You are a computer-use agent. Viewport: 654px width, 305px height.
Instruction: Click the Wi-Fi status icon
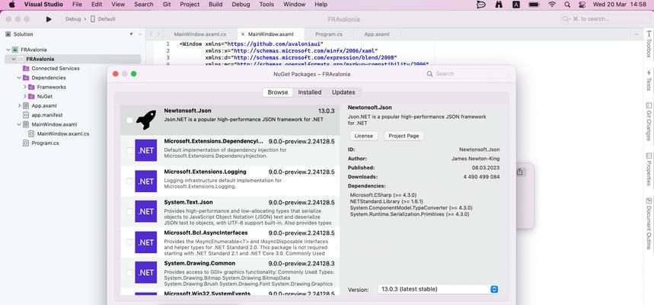[x=552, y=5]
